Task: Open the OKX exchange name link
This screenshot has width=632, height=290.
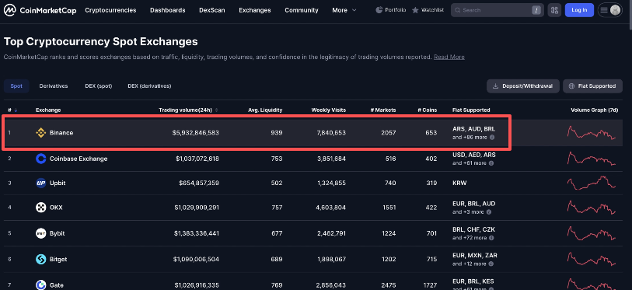Action: 56,208
